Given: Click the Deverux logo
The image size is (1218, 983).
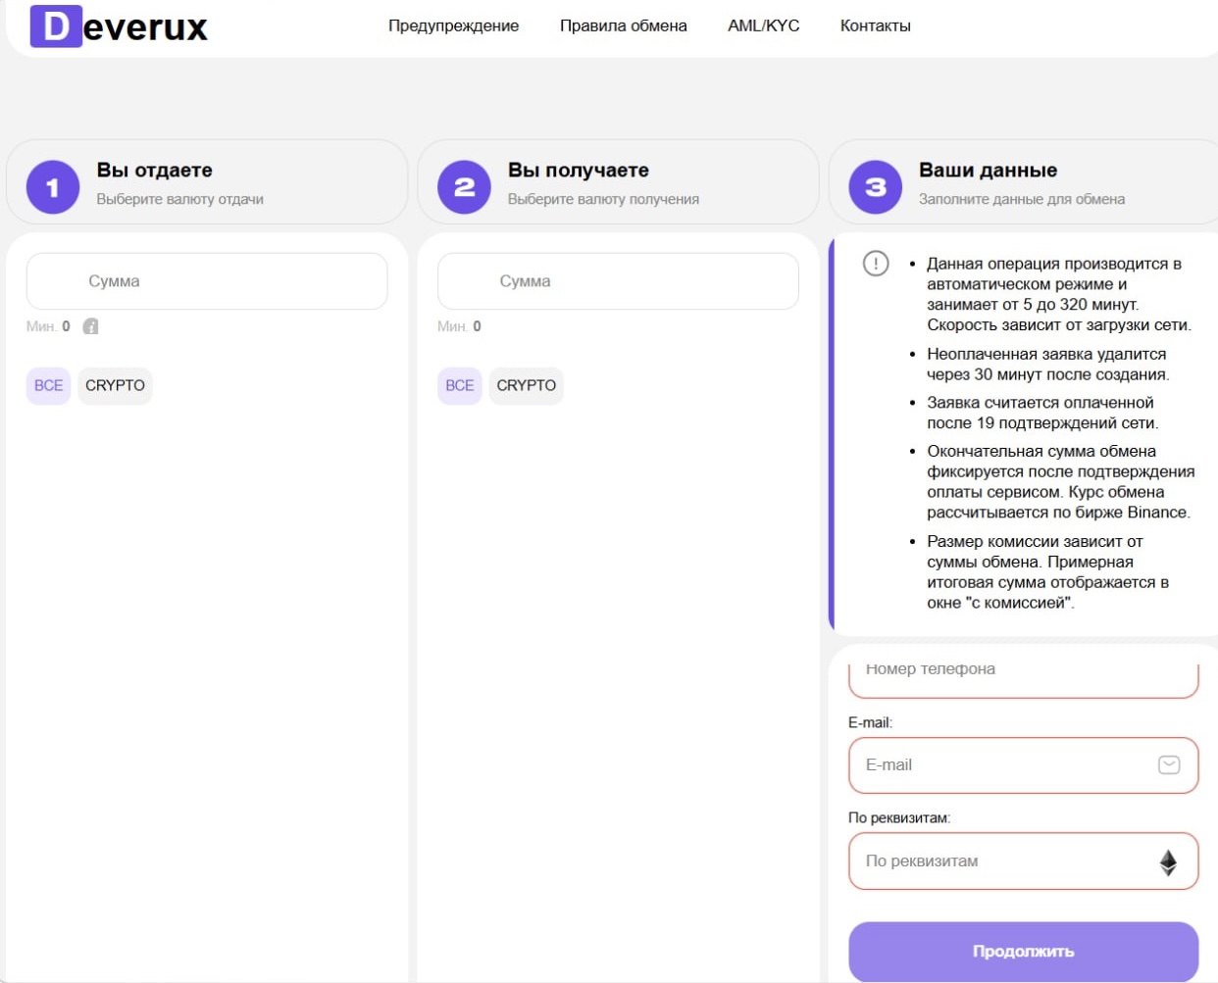Looking at the screenshot, I should pyautogui.click(x=119, y=26).
